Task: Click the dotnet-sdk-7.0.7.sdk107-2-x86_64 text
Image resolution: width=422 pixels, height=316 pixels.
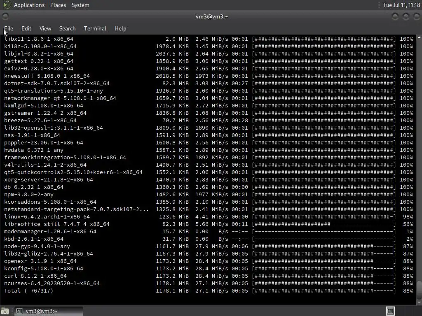Action: [x=57, y=83]
